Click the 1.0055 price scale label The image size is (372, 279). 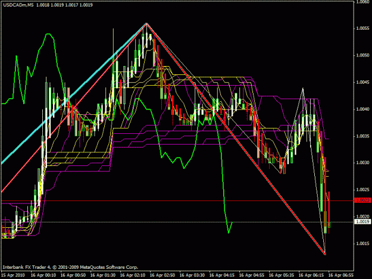363,28
